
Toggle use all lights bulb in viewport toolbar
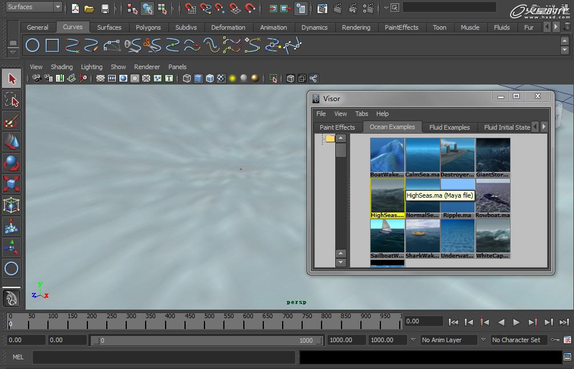pyautogui.click(x=232, y=78)
